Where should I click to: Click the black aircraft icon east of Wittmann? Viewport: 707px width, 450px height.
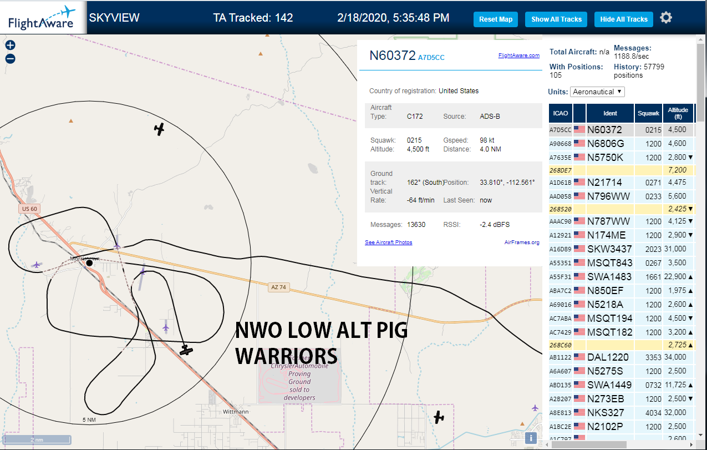[x=439, y=417]
